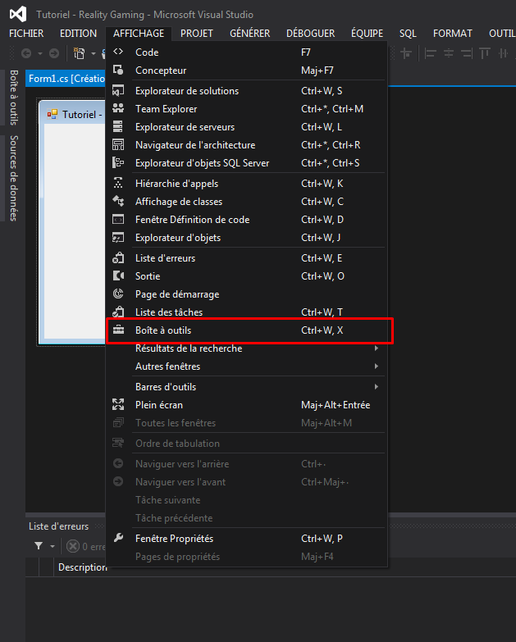This screenshot has width=516, height=642.
Task: Open the FICHIER menu
Action: 26,33
